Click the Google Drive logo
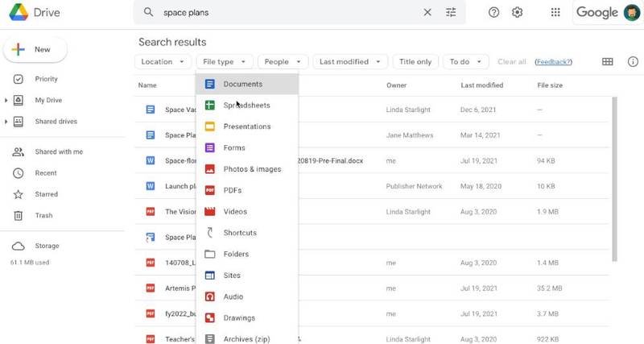 [19, 12]
